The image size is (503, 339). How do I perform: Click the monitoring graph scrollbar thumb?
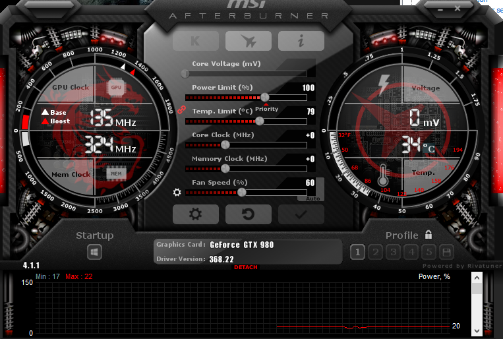(477, 288)
